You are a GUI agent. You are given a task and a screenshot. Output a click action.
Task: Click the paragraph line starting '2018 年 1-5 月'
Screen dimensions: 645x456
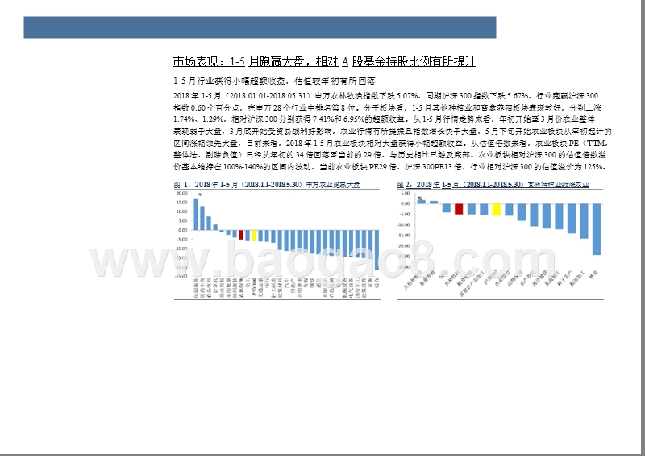click(x=385, y=95)
